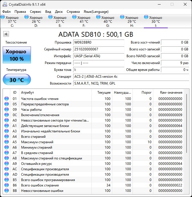Switch to the G: disk showing 40 °C

point(108,21)
